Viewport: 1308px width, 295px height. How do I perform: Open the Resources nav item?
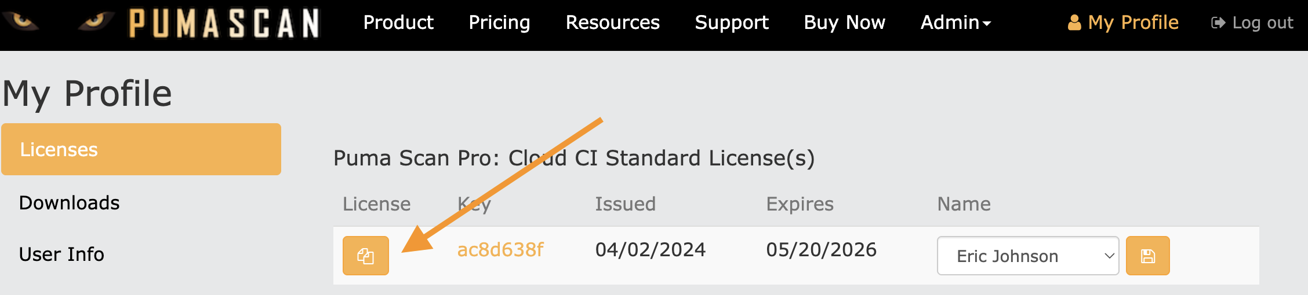coord(612,22)
